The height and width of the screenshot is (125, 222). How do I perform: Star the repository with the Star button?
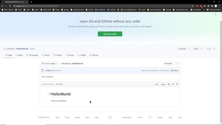coord(196,49)
